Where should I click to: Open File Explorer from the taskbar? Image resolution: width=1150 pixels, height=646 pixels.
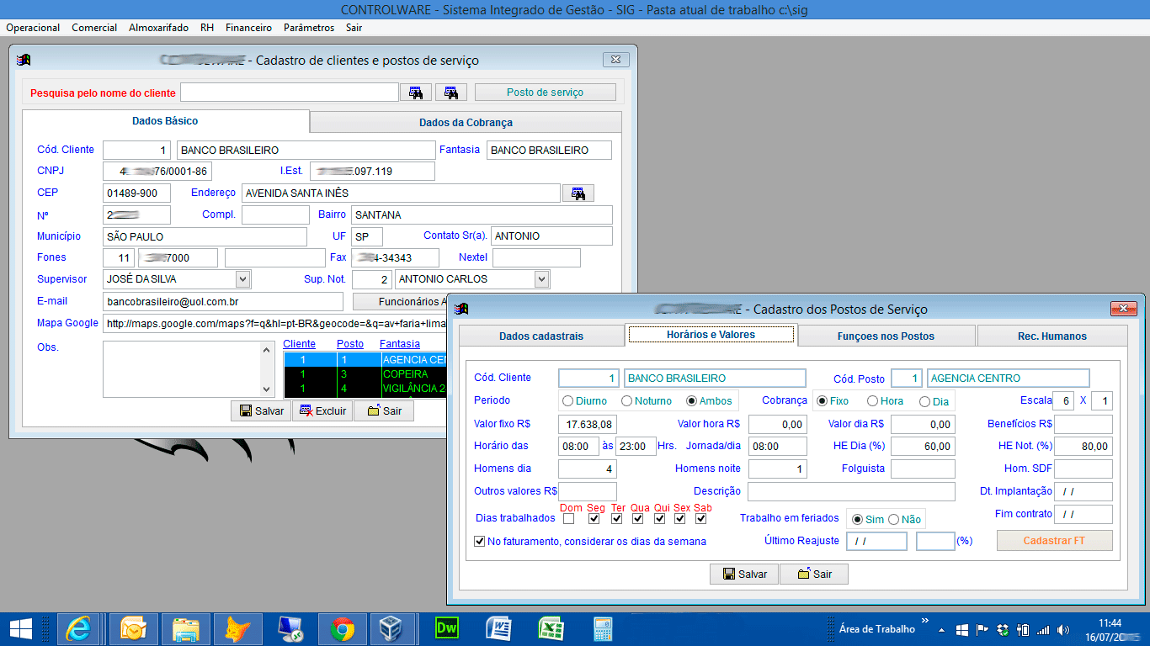[185, 628]
